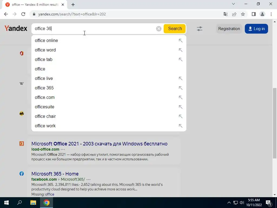Click facebook.com green URL

(x=44, y=179)
